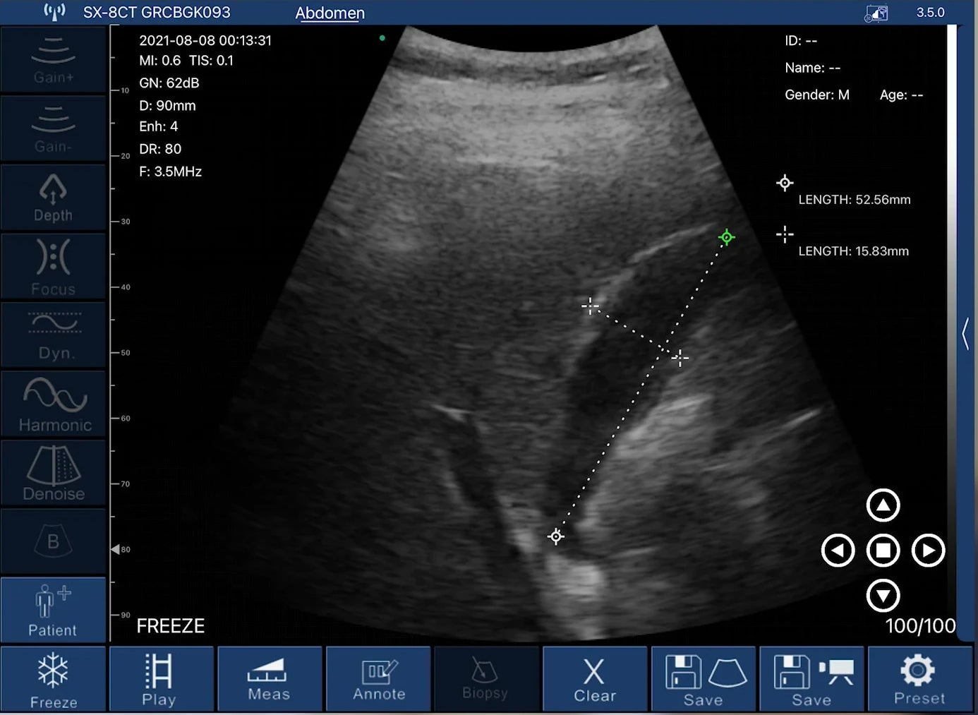Click the left arrow navigation button
This screenshot has height=715, width=978.
click(x=838, y=551)
